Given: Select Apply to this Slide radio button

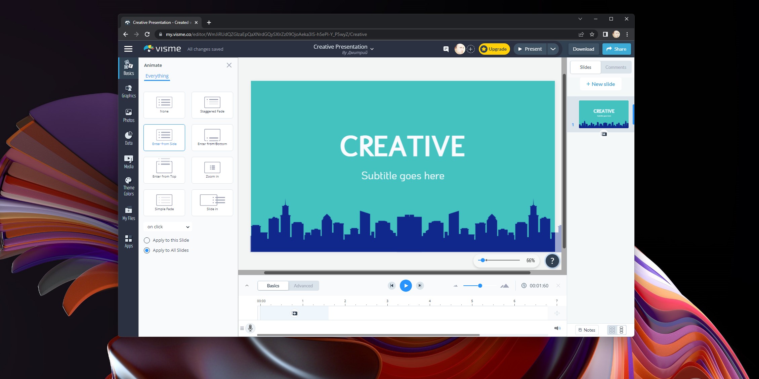Looking at the screenshot, I should tap(147, 240).
